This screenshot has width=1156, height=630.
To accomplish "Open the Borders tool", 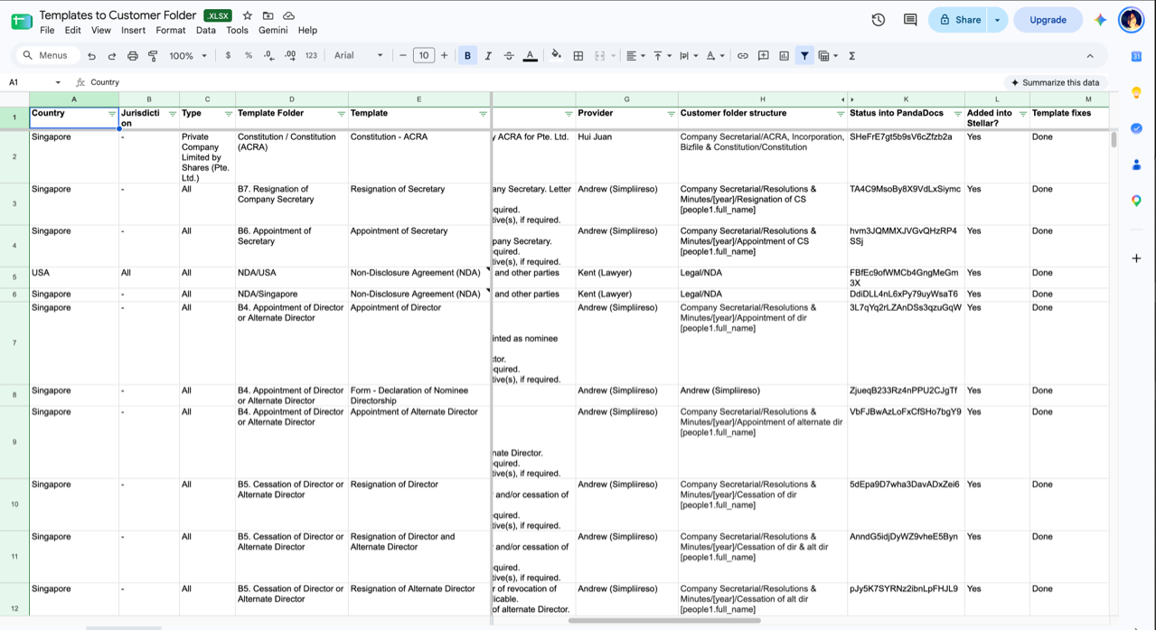I will (x=578, y=56).
